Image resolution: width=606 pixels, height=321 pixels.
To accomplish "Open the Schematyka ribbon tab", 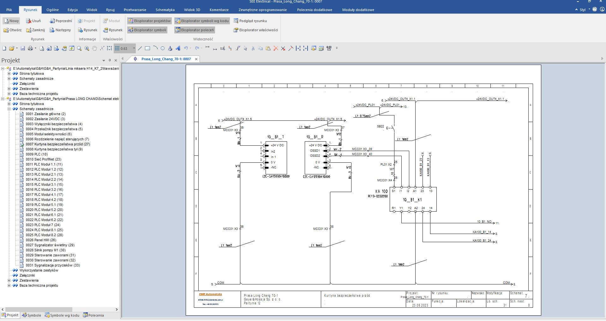I will coord(165,10).
